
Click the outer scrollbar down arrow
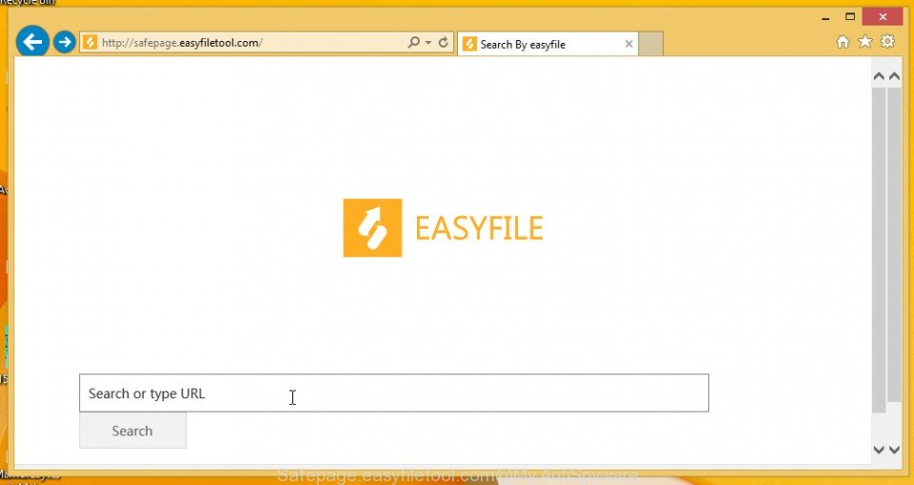pos(894,450)
